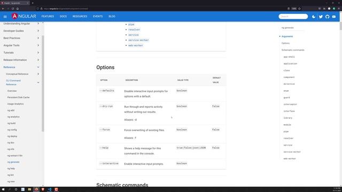Open the Docs menu item
Viewport: 342px width, 192px height.
[x=63, y=17]
